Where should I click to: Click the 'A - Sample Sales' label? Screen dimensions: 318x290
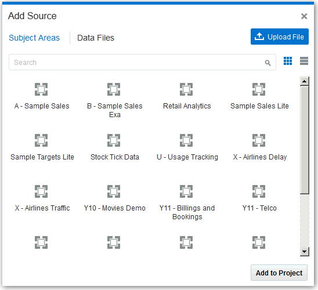tap(42, 106)
